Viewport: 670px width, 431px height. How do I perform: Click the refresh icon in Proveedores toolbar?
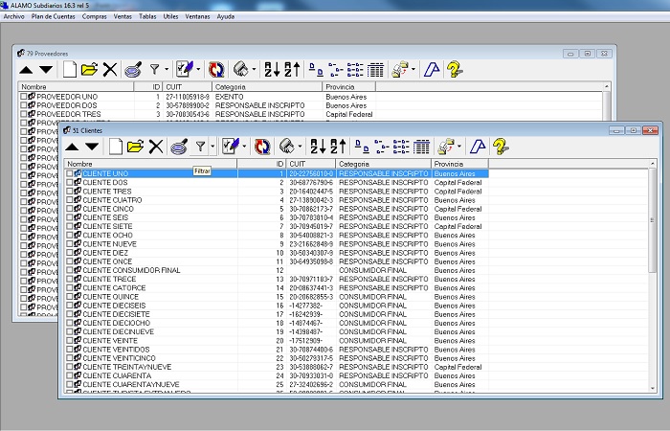216,69
